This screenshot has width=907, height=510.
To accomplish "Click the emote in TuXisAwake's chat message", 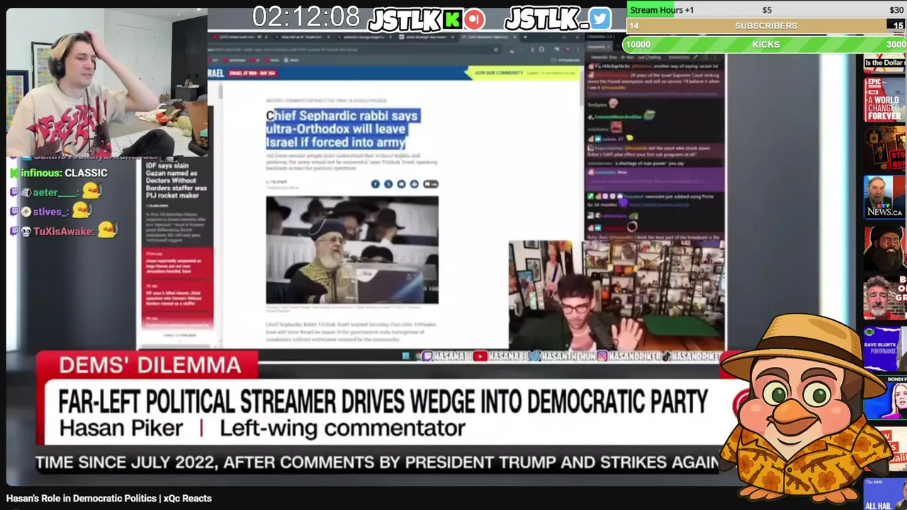I will pos(107,230).
